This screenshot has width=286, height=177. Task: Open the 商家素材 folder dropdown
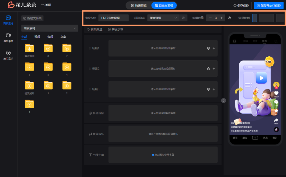point(50,28)
